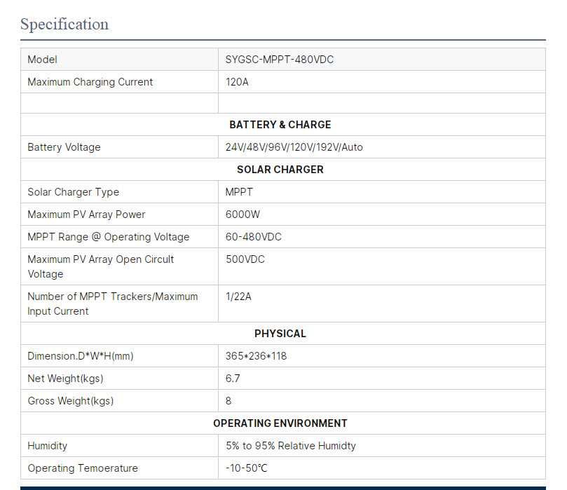
Task: Click the 120A charging current value
Action: [x=237, y=82]
